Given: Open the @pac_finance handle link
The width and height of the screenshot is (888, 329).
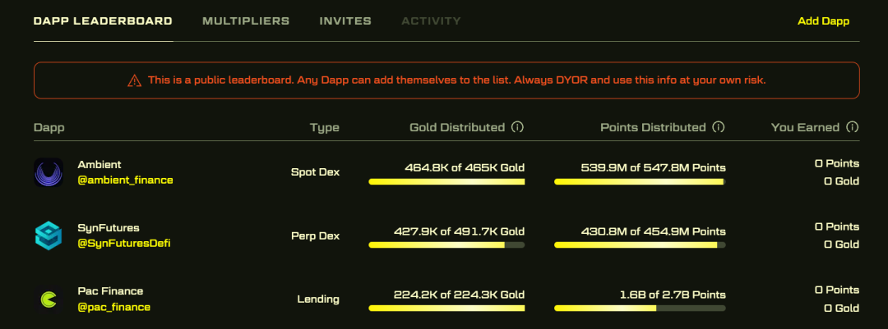Looking at the screenshot, I should (114, 307).
